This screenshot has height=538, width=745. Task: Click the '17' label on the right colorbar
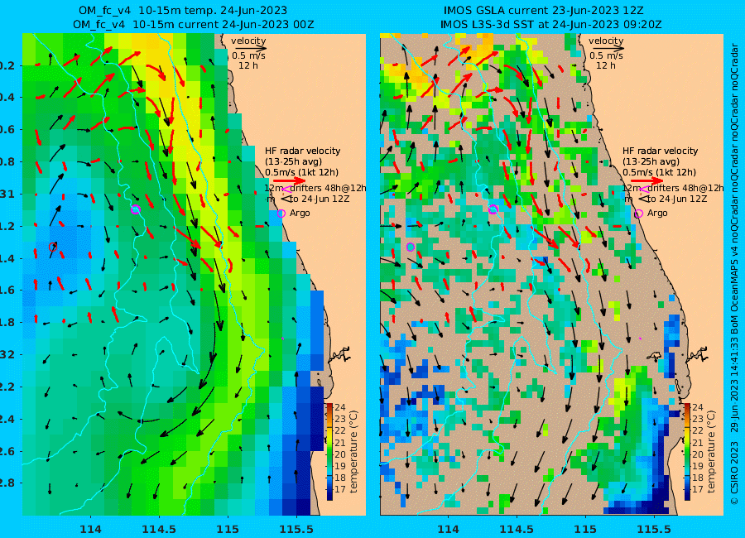coord(698,489)
